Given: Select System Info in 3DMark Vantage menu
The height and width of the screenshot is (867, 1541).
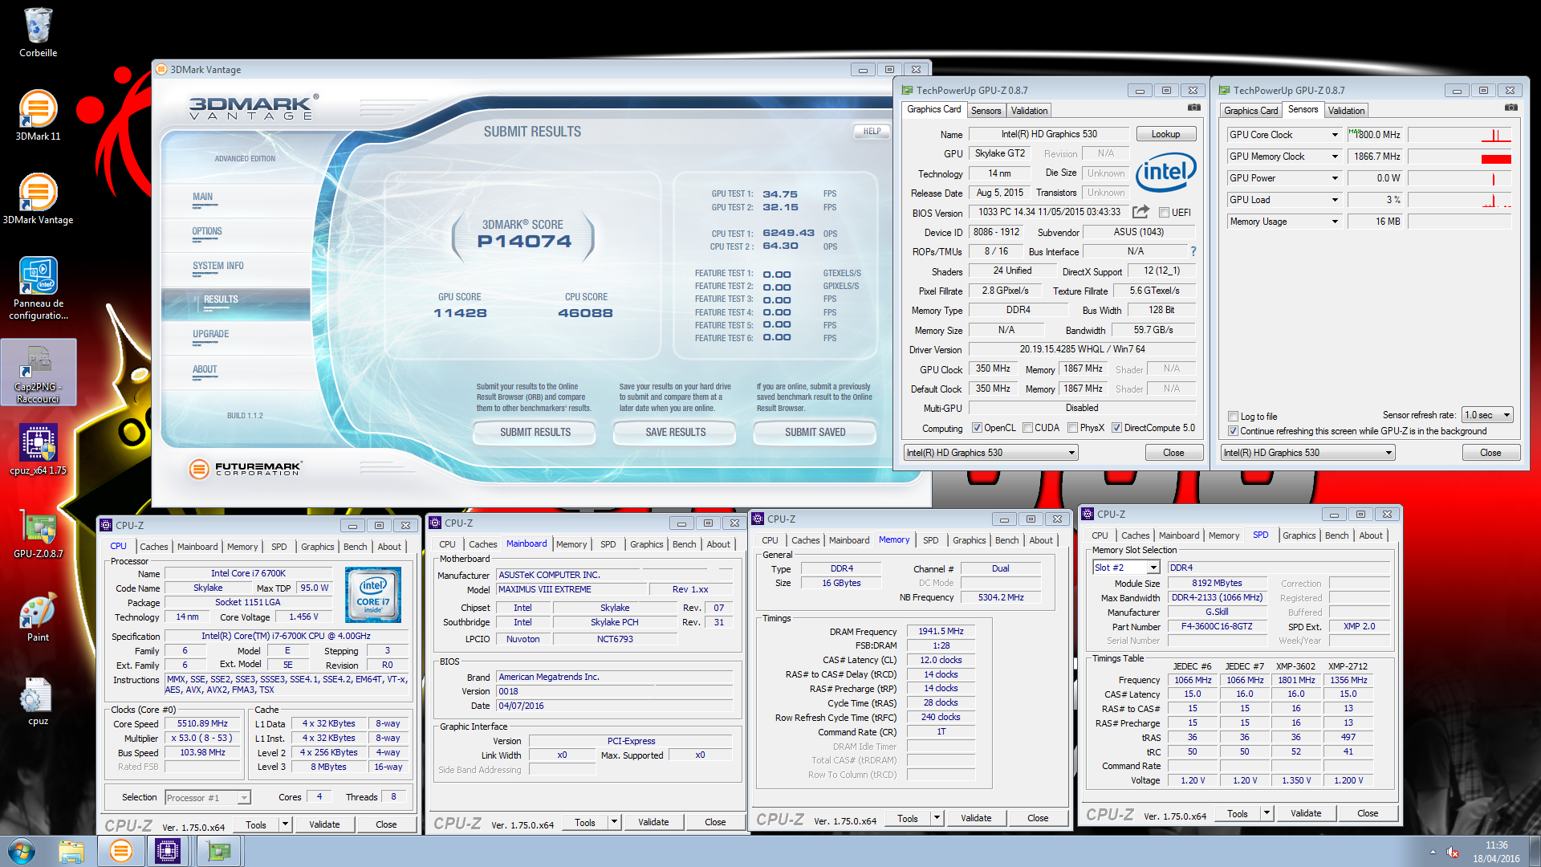Looking at the screenshot, I should coord(218,266).
